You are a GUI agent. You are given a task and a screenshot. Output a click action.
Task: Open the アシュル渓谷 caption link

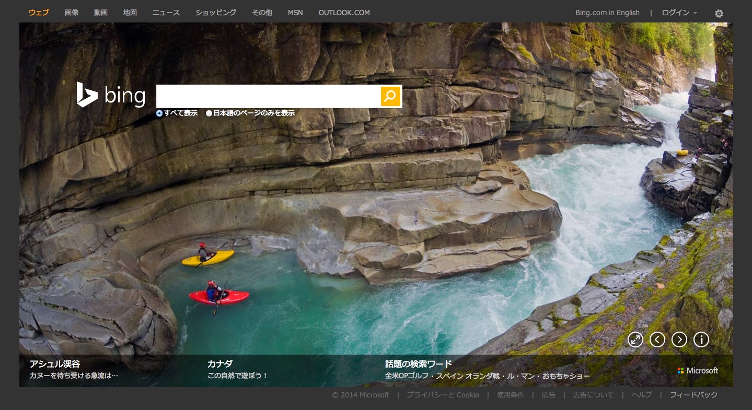tap(55, 364)
